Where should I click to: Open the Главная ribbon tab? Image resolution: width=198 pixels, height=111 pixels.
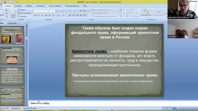tap(8, 6)
